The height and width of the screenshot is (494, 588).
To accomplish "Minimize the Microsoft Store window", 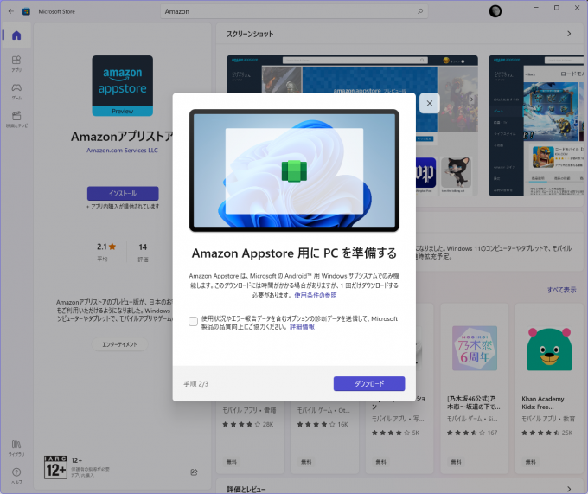I will [x=536, y=8].
